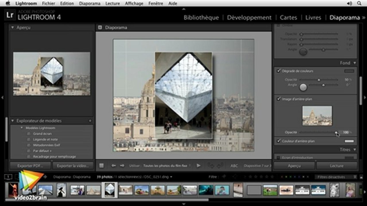Click the plus icon in Explorateur de modèles
367x206 pixels.
point(90,121)
